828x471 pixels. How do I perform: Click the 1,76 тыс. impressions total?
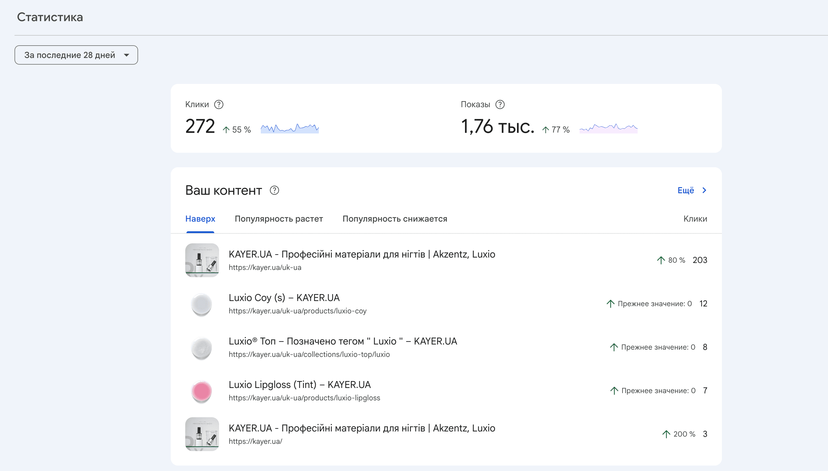coord(497,126)
